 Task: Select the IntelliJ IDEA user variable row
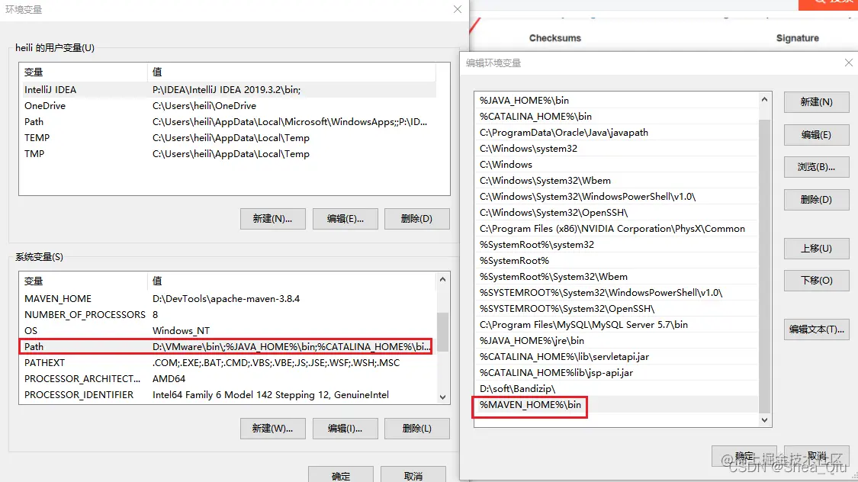[x=227, y=90]
